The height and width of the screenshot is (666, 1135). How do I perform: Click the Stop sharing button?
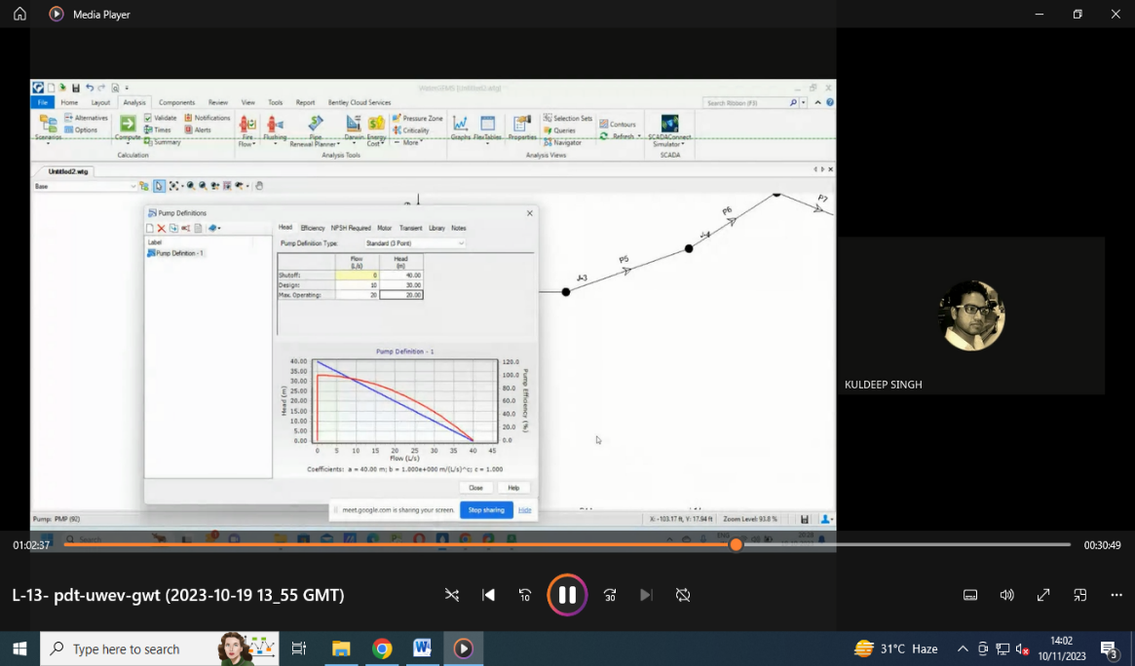[486, 510]
